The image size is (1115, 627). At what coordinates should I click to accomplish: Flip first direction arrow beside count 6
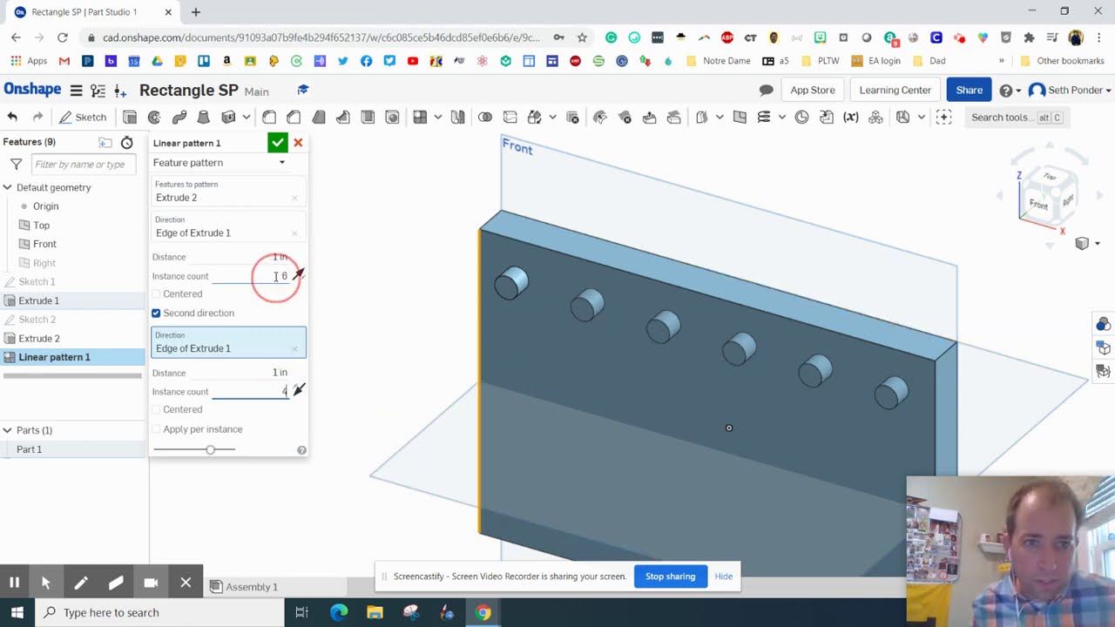click(x=298, y=275)
